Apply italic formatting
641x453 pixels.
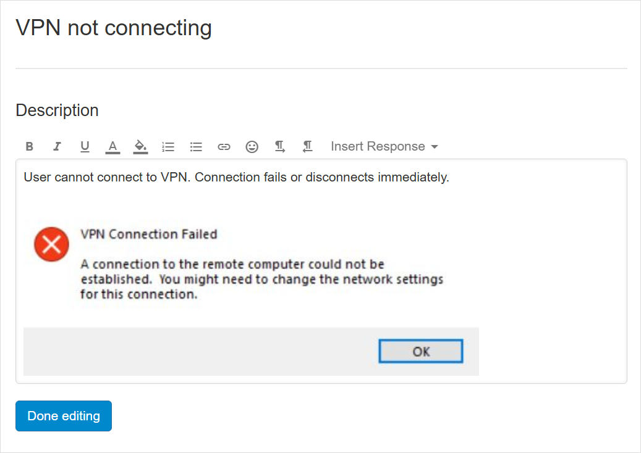[57, 147]
